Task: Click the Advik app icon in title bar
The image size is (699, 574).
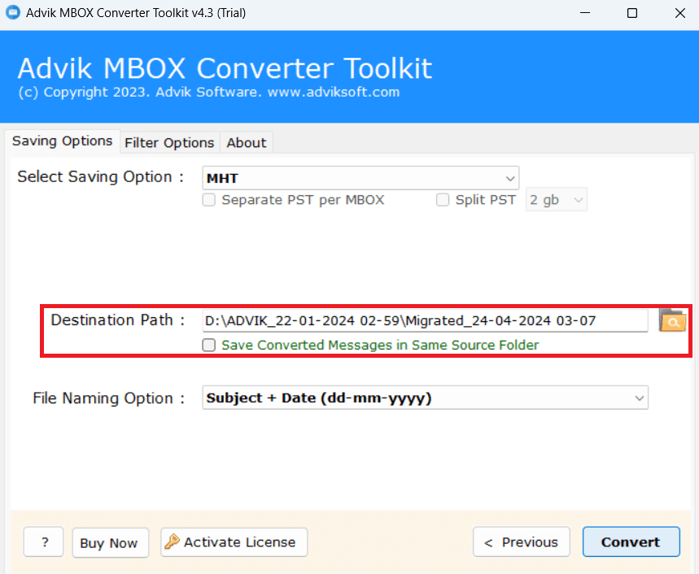Action: click(13, 12)
